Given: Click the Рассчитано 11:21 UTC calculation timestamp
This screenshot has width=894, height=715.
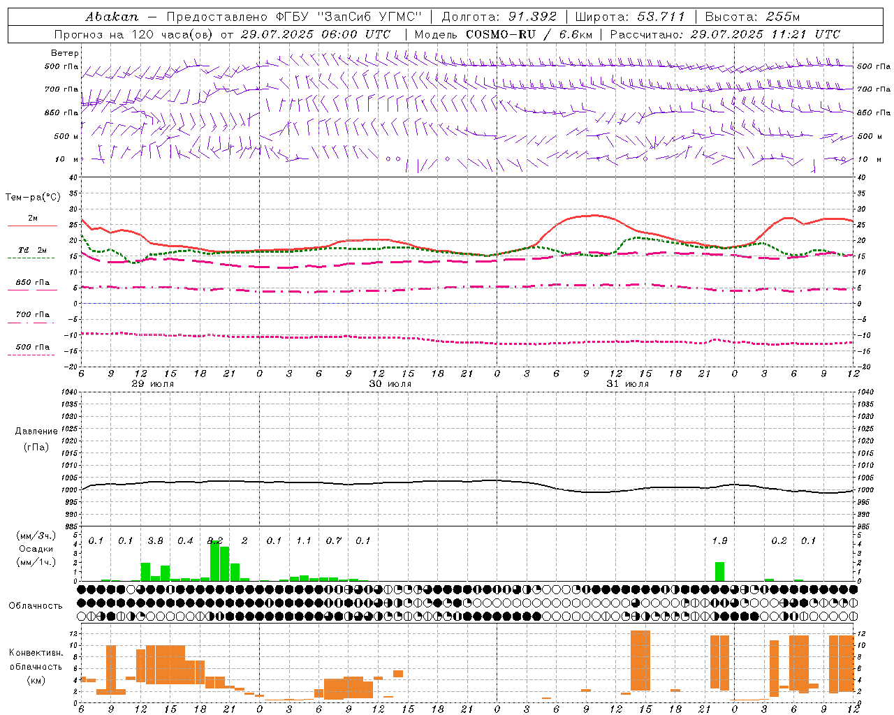Looking at the screenshot, I should (725, 34).
